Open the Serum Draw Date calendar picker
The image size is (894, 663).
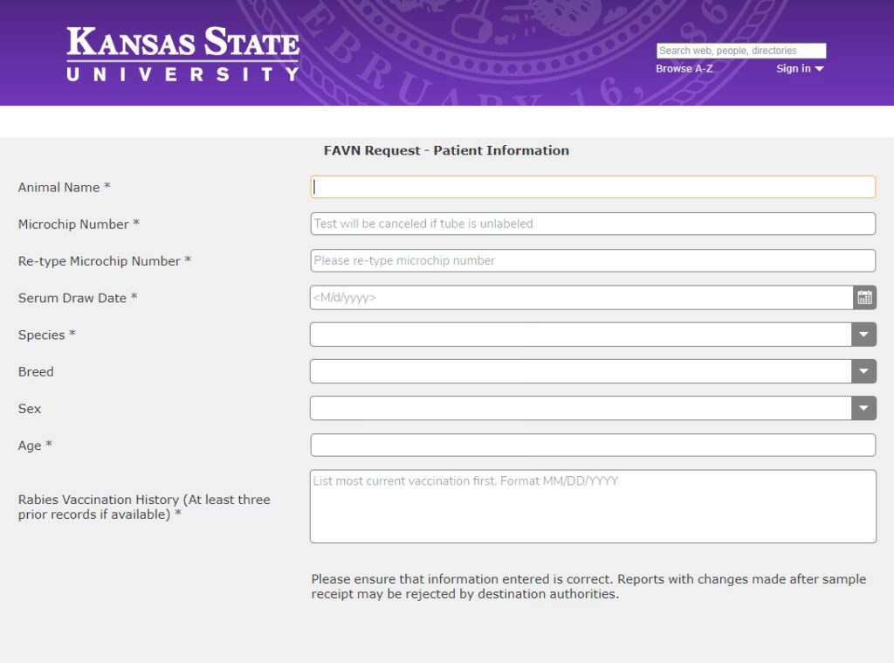(x=864, y=298)
